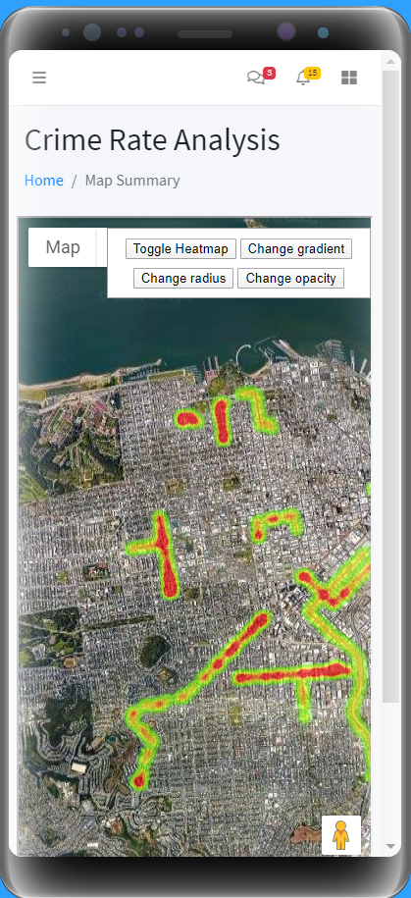Click the Map Summary breadcrumb item
Screen dimensions: 411x898
click(x=132, y=181)
